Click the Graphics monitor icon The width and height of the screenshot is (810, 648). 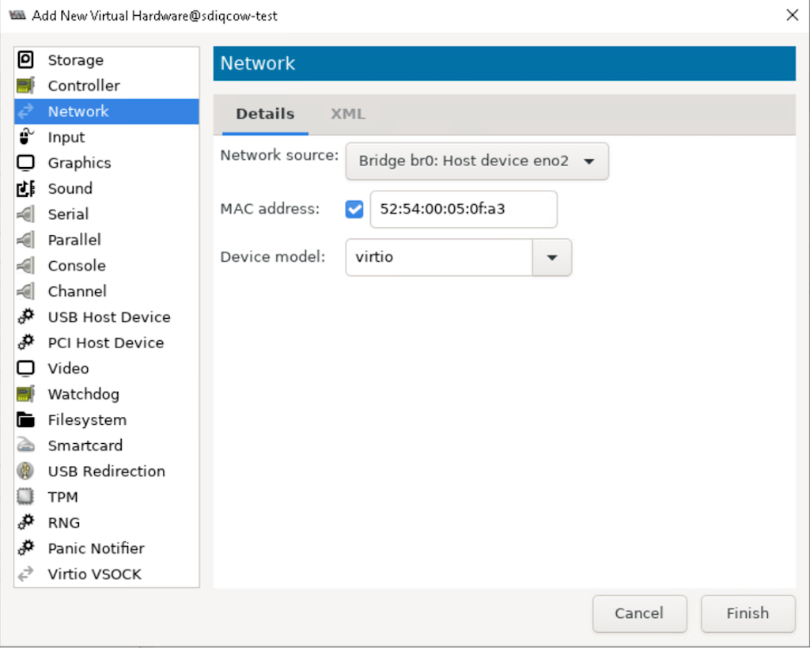(26, 163)
